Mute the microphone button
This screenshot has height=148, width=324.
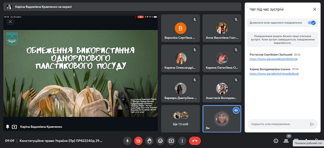pyautogui.click(x=128, y=141)
